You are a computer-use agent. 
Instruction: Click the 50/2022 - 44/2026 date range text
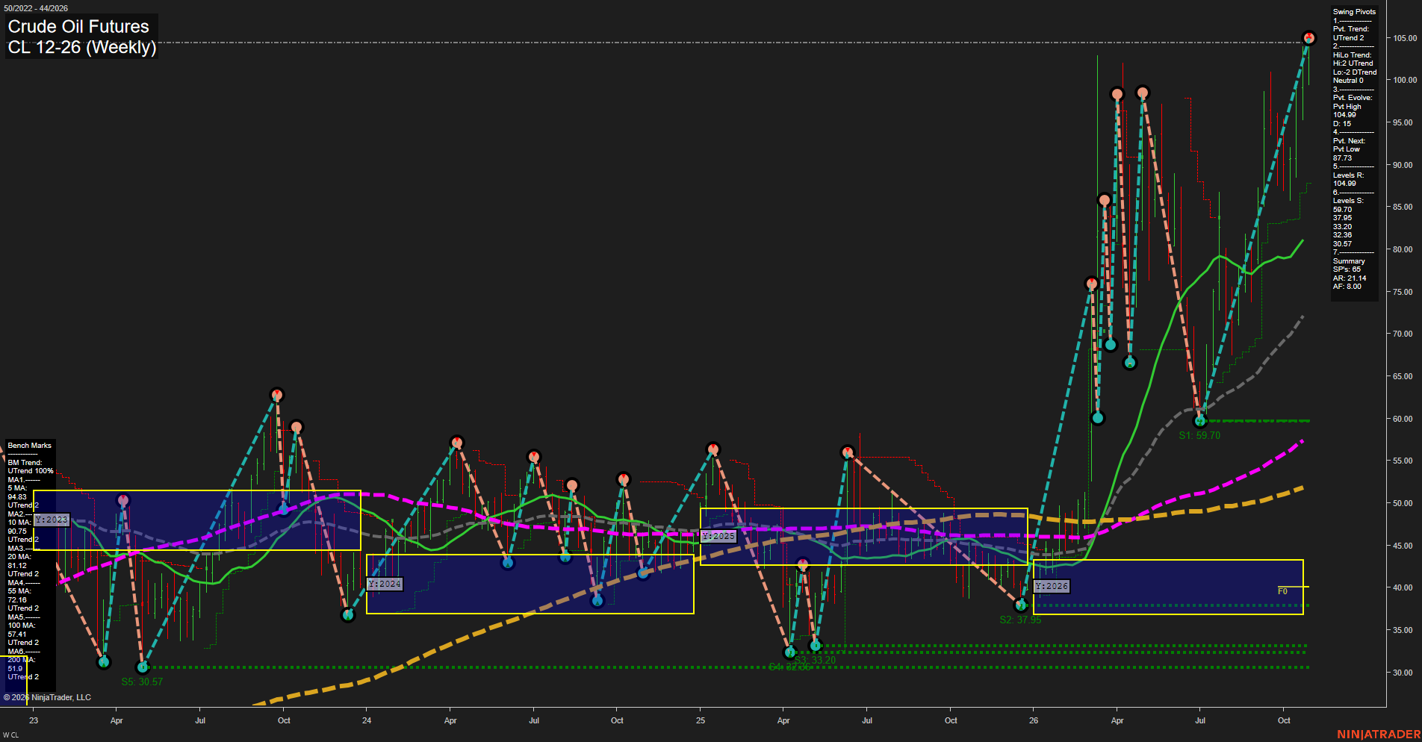pyautogui.click(x=36, y=8)
